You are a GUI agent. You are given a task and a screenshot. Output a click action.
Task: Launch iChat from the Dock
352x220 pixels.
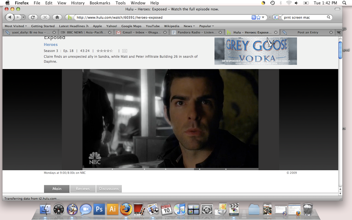(x=86, y=209)
